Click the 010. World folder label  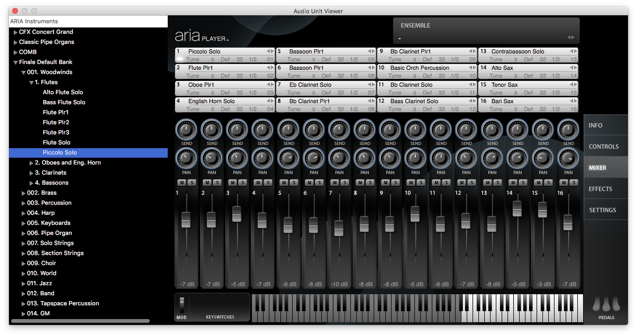click(42, 273)
